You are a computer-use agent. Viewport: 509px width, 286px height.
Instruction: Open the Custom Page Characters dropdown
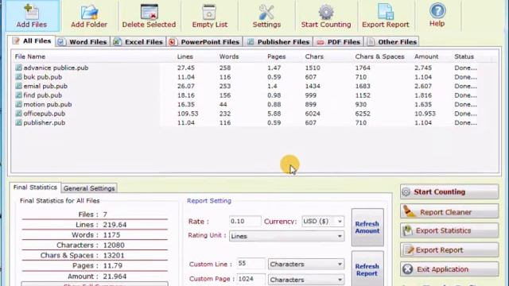[305, 279]
